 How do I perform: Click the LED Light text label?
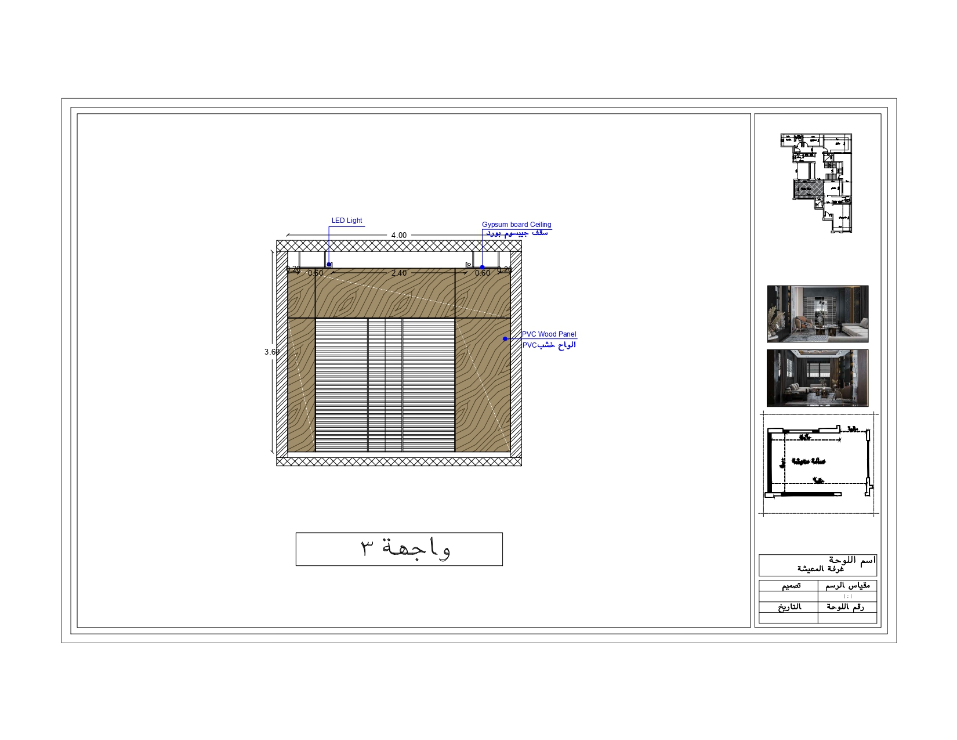347,220
